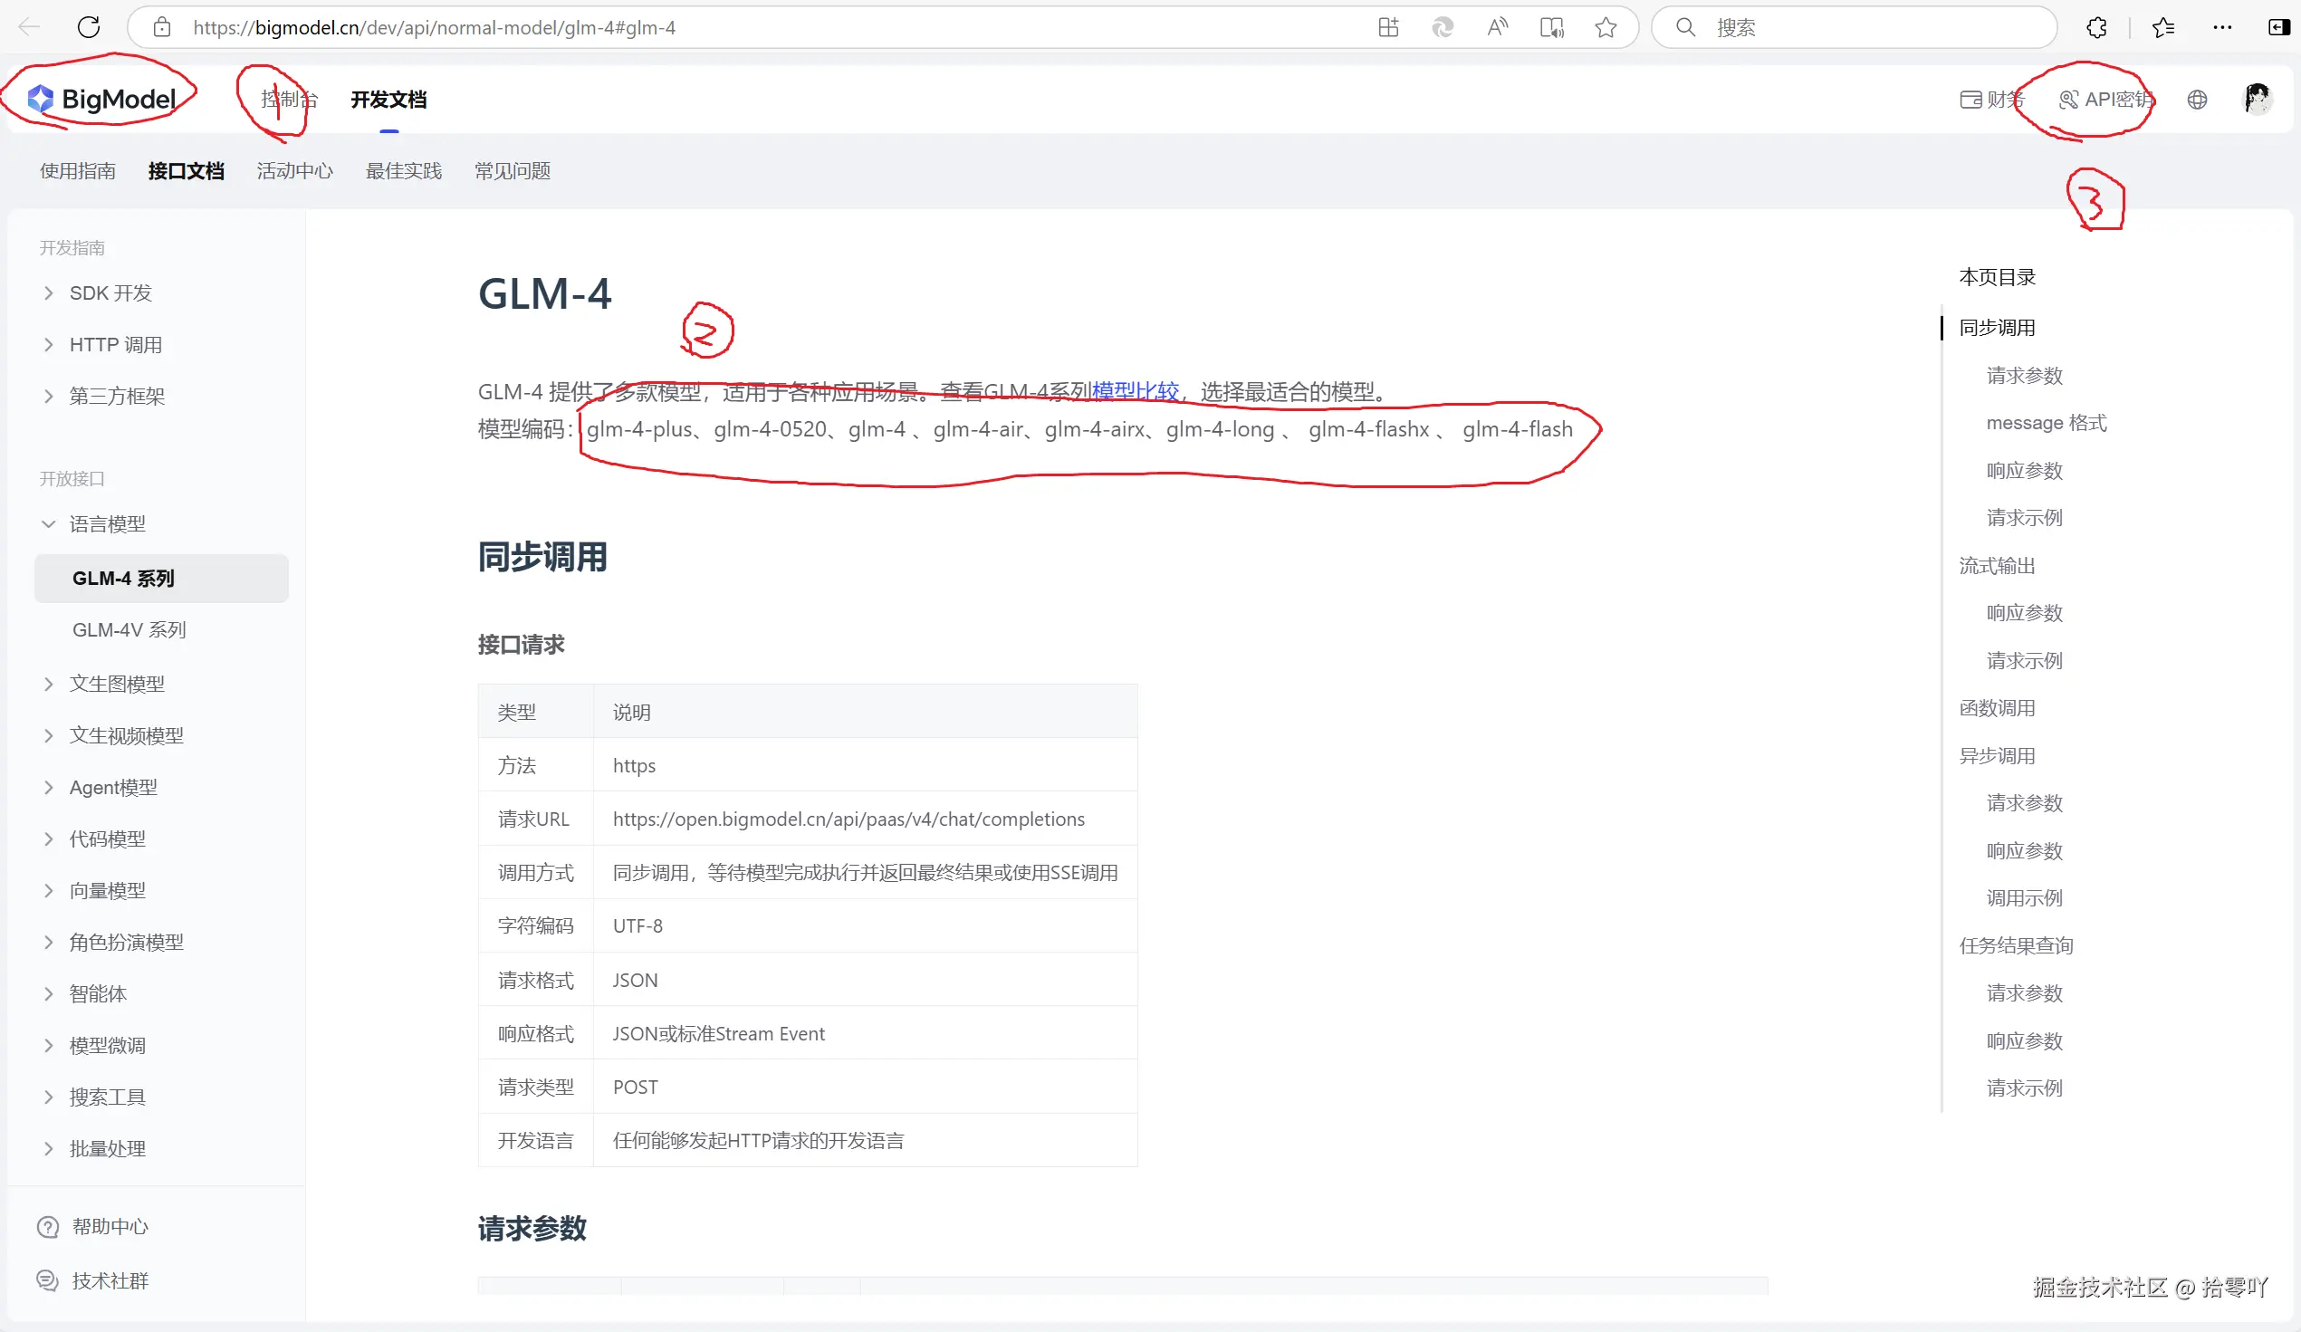The width and height of the screenshot is (2301, 1332).
Task: Open the 控制台 menu item
Action: click(x=290, y=99)
